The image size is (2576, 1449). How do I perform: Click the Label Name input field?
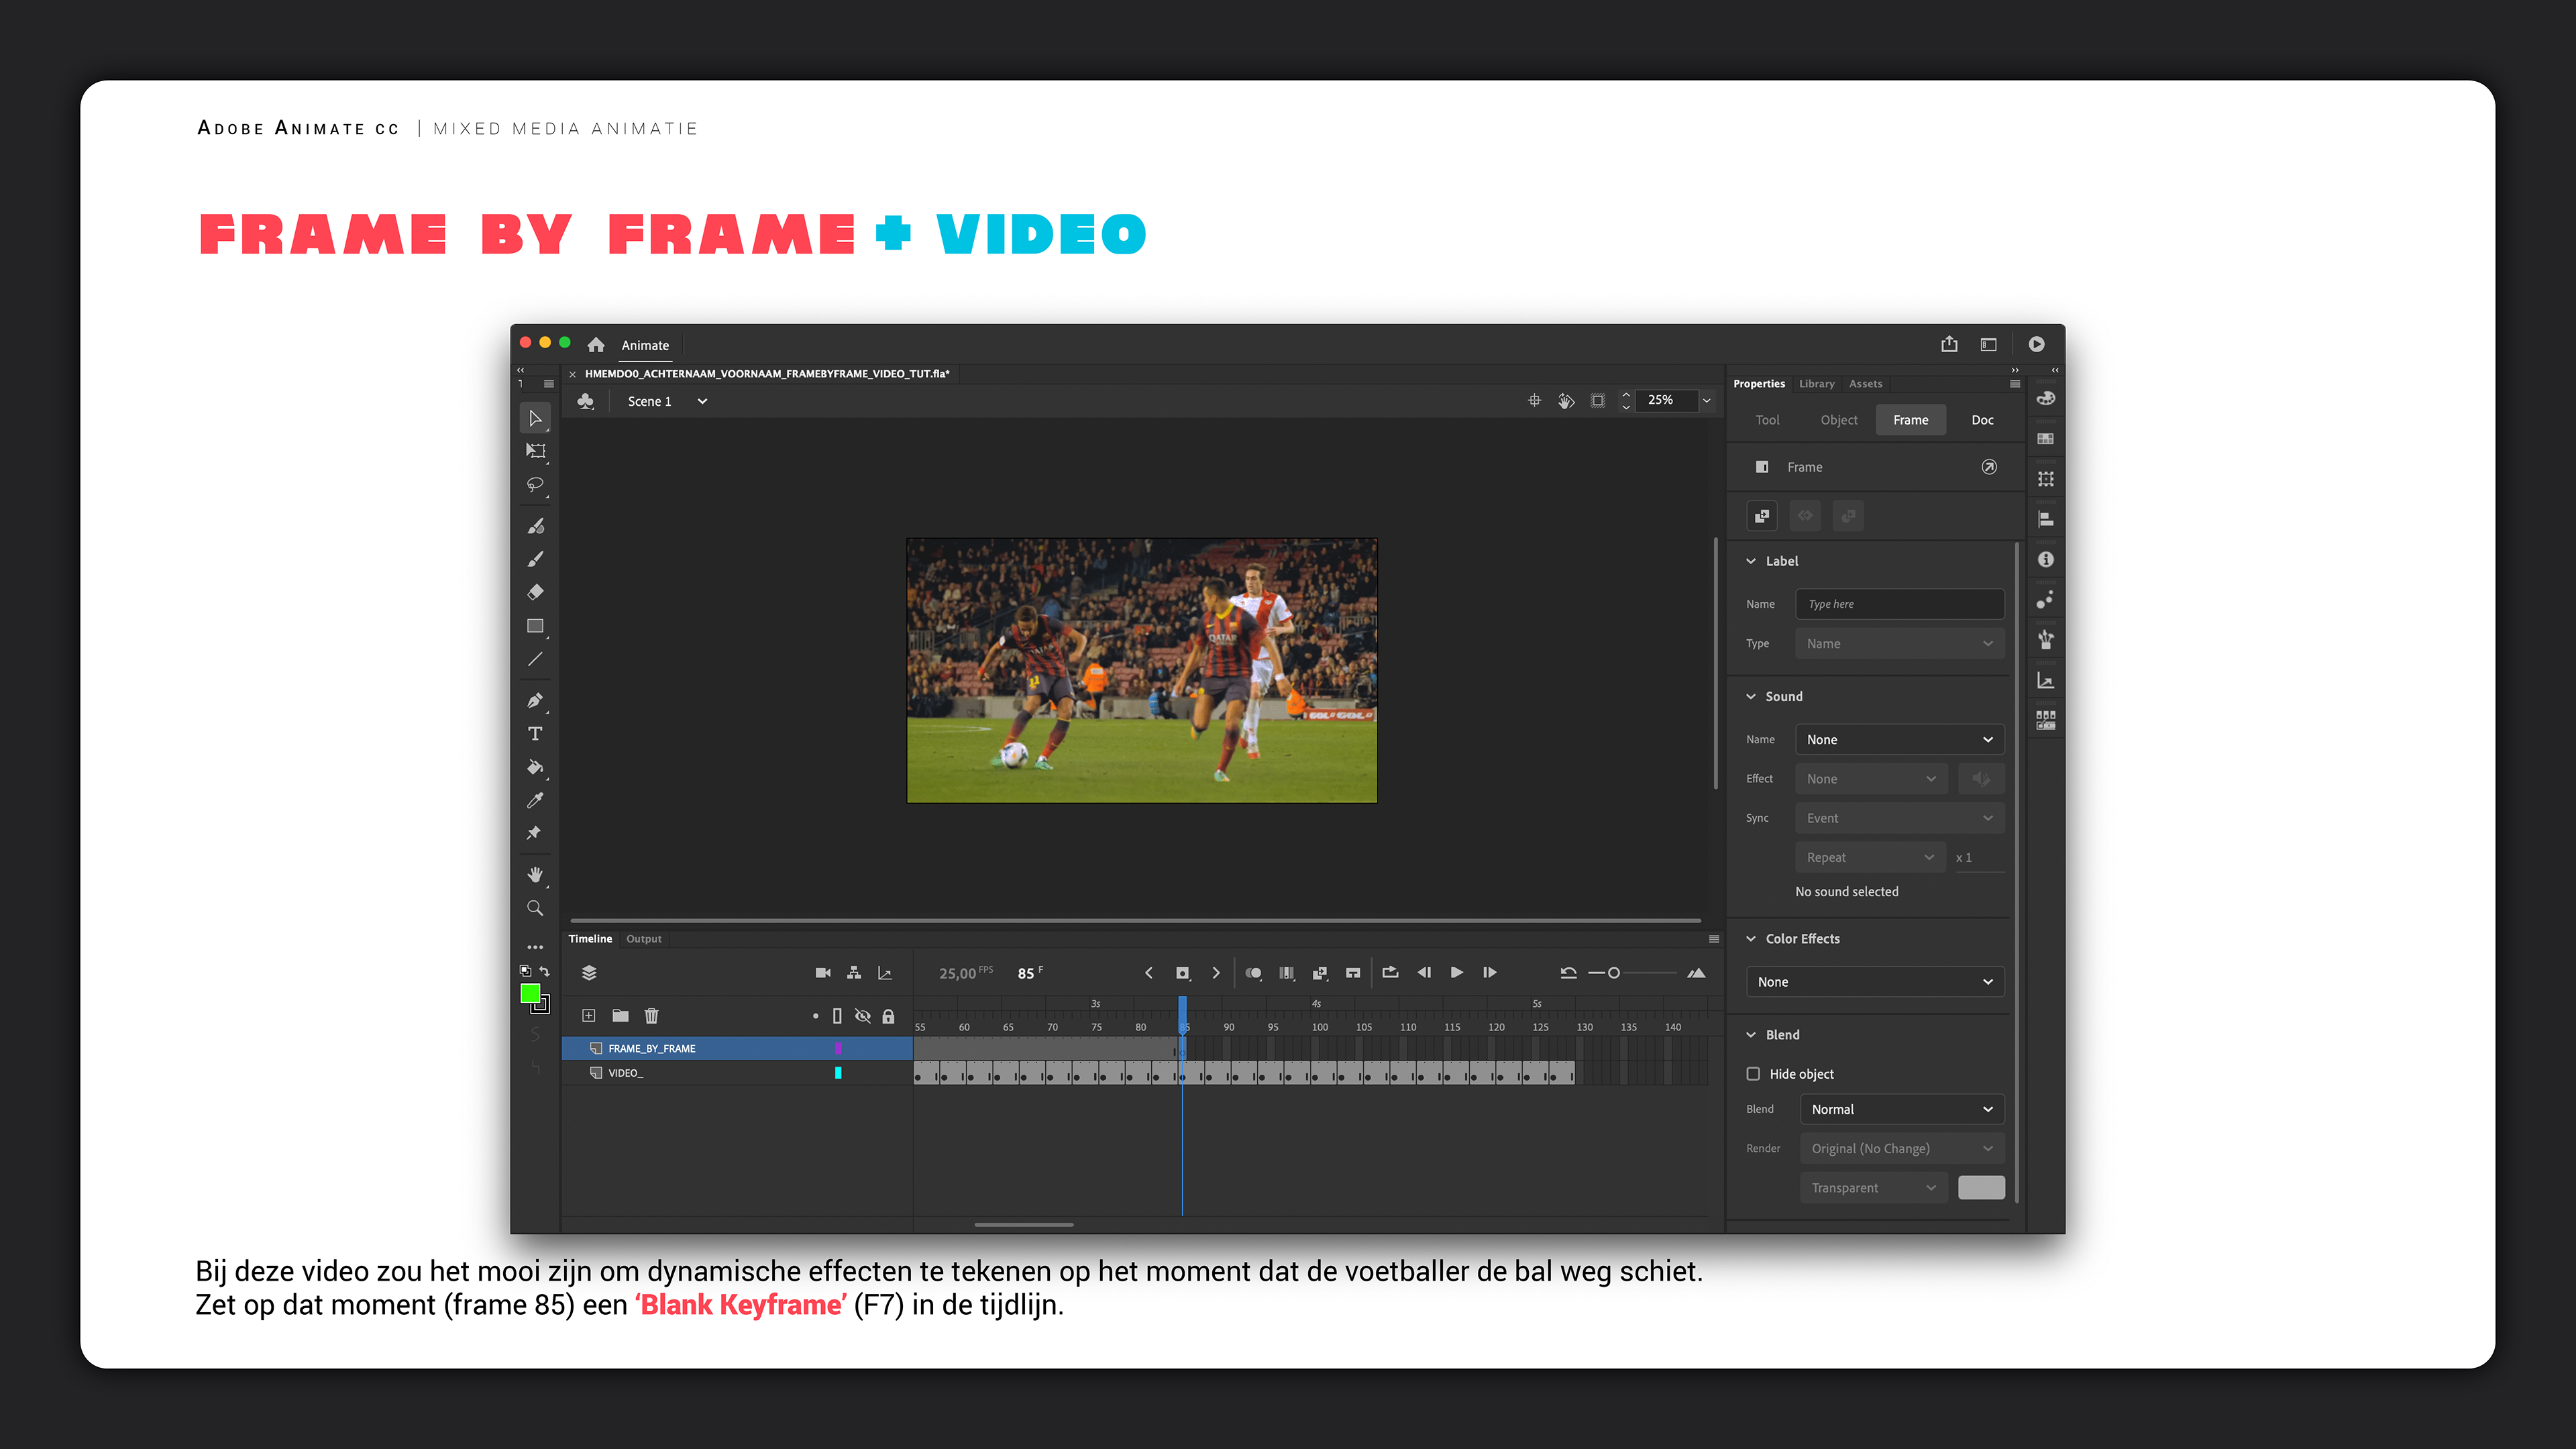tap(1899, 604)
